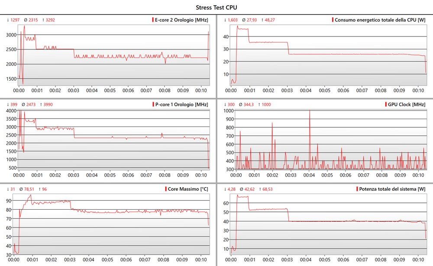
Task: Click the average value 78,51 in Core Massimo chart
Action: pos(29,189)
